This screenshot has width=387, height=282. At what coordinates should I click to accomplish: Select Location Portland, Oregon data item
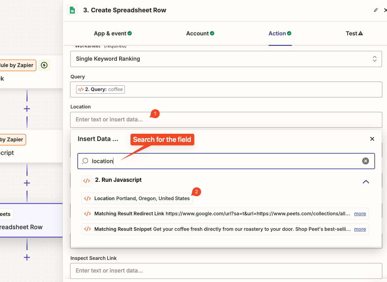137,199
